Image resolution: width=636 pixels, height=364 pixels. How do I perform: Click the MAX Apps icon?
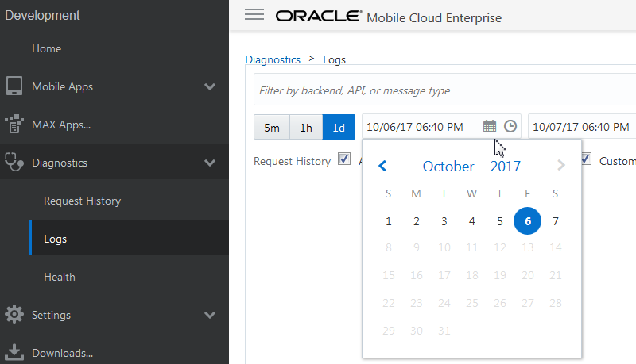(14, 125)
